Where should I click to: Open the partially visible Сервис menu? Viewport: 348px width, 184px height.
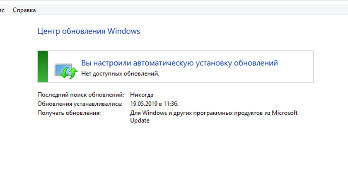(2, 10)
